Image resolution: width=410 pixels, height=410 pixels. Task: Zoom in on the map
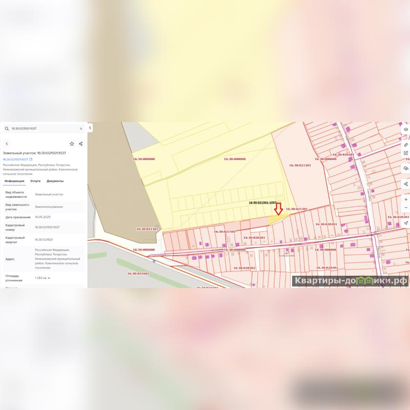(406, 199)
